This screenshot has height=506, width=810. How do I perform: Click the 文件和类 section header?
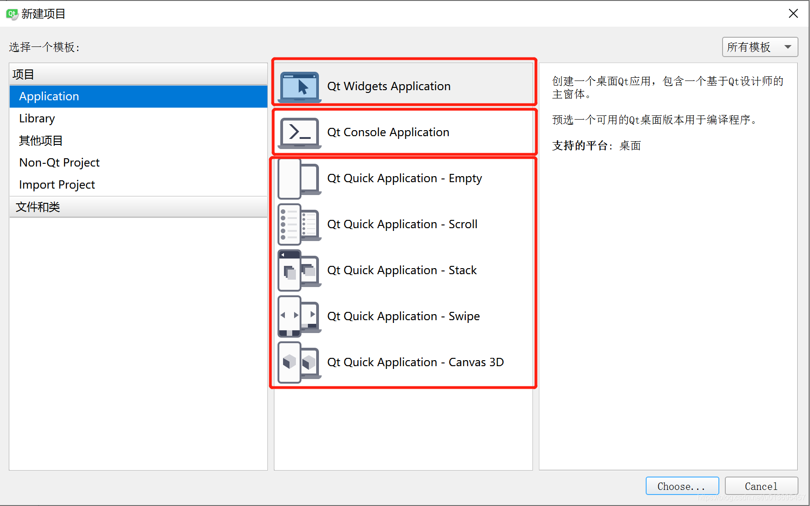point(138,207)
